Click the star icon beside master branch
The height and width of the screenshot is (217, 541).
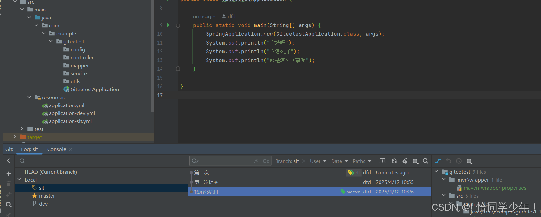point(35,196)
